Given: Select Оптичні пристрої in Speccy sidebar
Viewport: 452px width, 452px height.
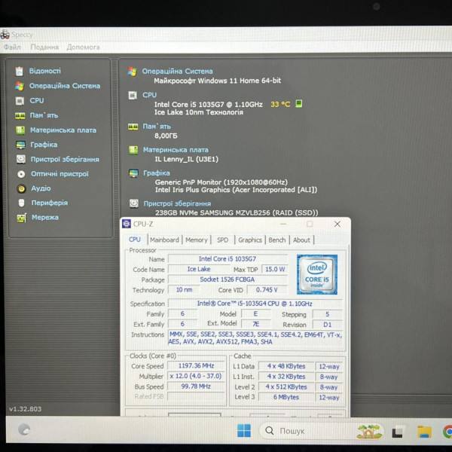Looking at the screenshot, I should click(x=60, y=174).
